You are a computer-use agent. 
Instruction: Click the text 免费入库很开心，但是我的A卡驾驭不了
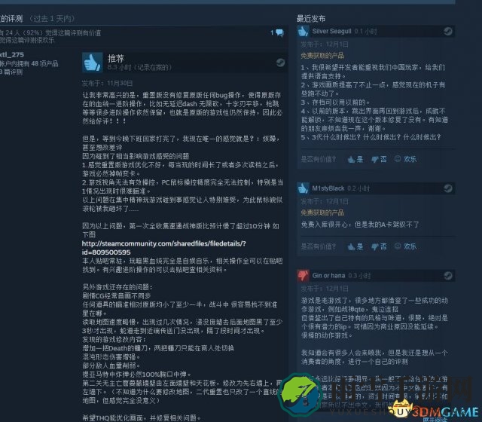point(360,225)
